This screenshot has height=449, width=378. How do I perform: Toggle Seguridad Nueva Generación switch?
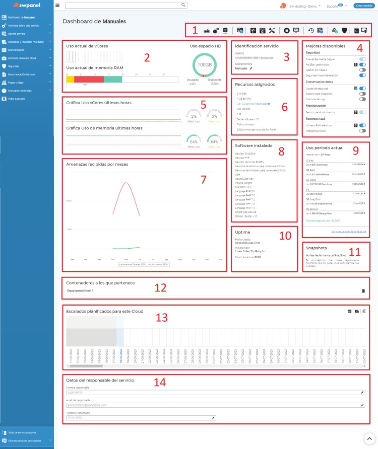pyautogui.click(x=362, y=76)
